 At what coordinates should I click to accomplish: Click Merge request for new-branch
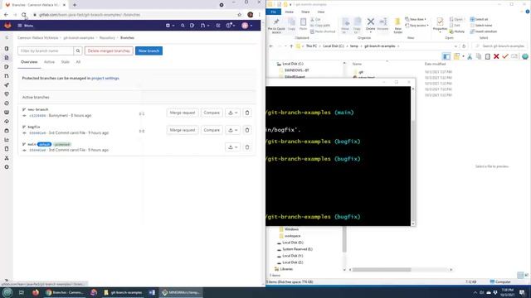pyautogui.click(x=183, y=113)
